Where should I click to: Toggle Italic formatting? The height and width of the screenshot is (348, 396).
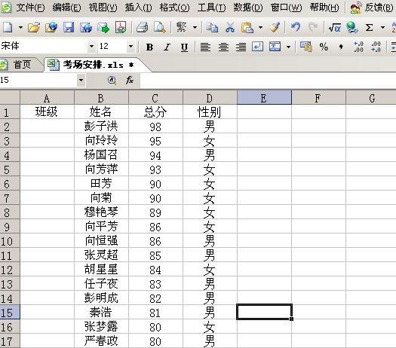(167, 47)
